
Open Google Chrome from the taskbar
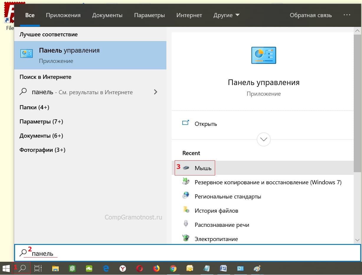coord(173,269)
